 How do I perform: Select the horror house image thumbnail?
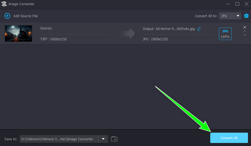(19, 33)
